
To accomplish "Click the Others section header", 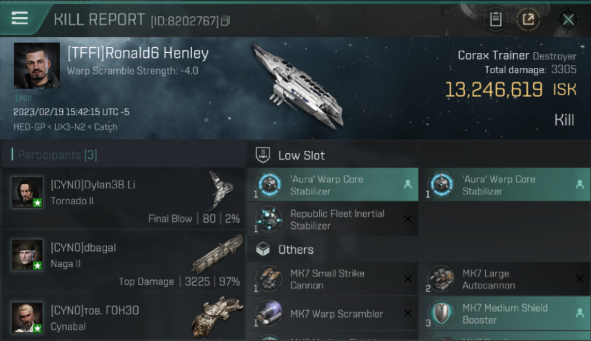I will (x=295, y=250).
